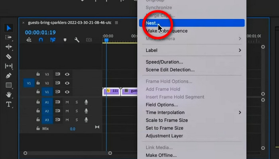The width and height of the screenshot is (279, 159).
Task: Hide V2 track output eye
Action: tap(67, 83)
